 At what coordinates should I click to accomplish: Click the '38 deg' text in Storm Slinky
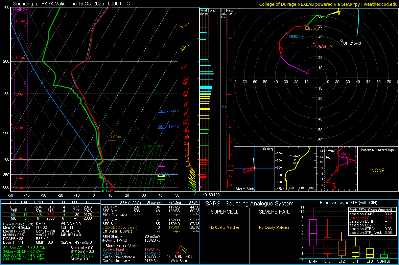pos(267,149)
